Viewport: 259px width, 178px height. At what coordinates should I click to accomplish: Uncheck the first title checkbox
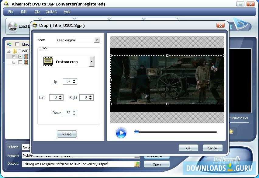(20, 57)
